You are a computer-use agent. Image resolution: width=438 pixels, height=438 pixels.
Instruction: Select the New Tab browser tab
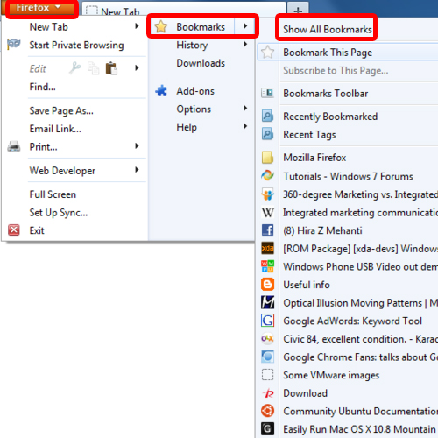coord(183,10)
